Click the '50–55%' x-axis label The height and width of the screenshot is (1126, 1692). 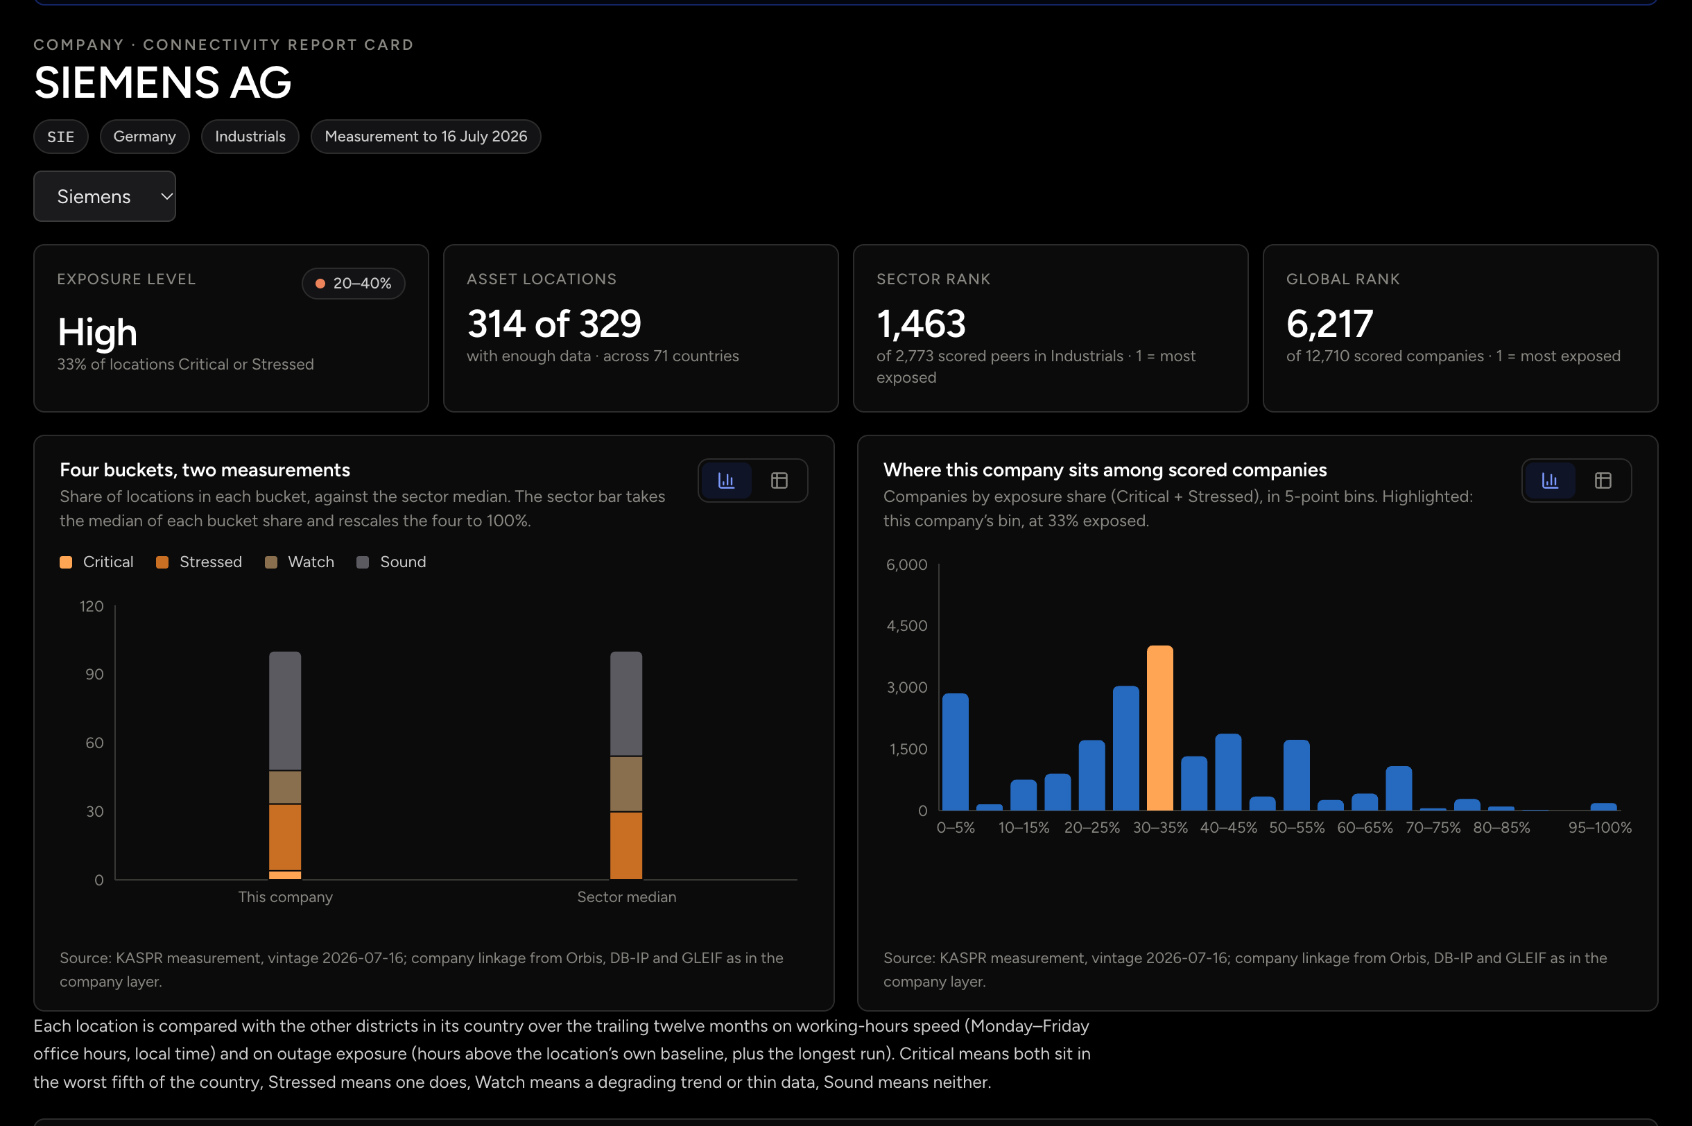[x=1296, y=827]
